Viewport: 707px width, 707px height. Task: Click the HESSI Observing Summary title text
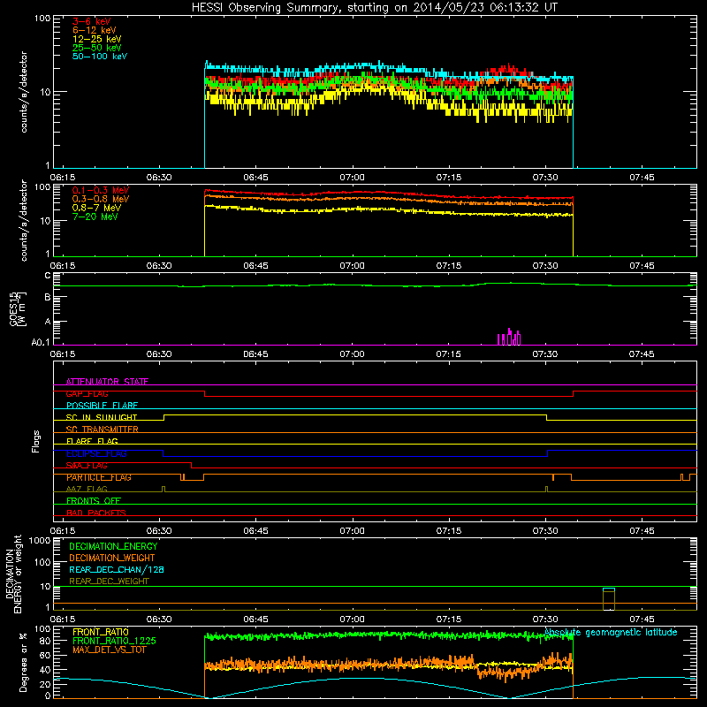click(x=375, y=8)
